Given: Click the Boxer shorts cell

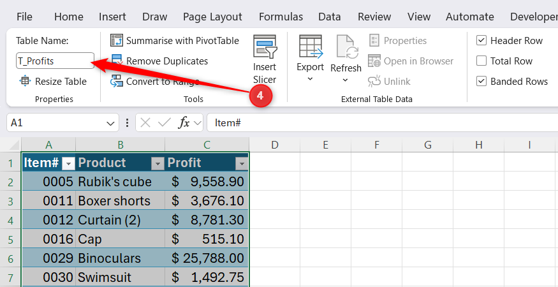Looking at the screenshot, I should click(x=121, y=201).
